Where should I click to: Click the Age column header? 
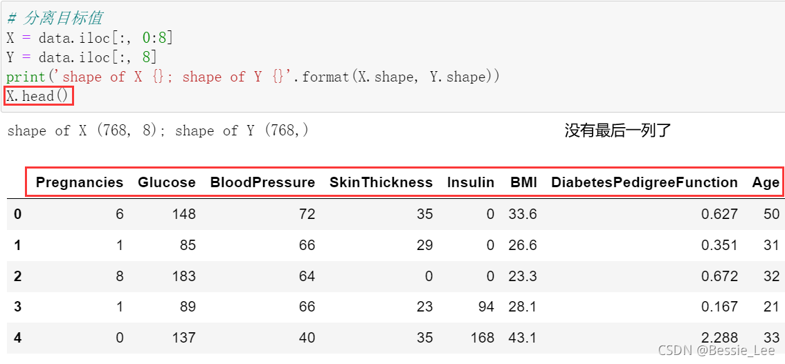click(766, 182)
